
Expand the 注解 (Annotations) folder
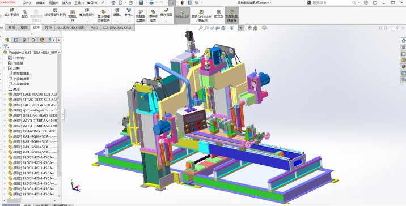5,68
